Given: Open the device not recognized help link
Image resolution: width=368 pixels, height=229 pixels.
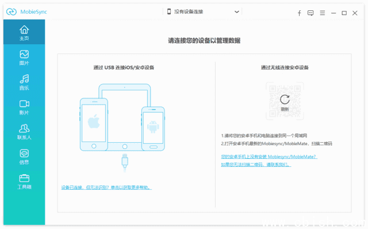Looking at the screenshot, I should point(106,188).
